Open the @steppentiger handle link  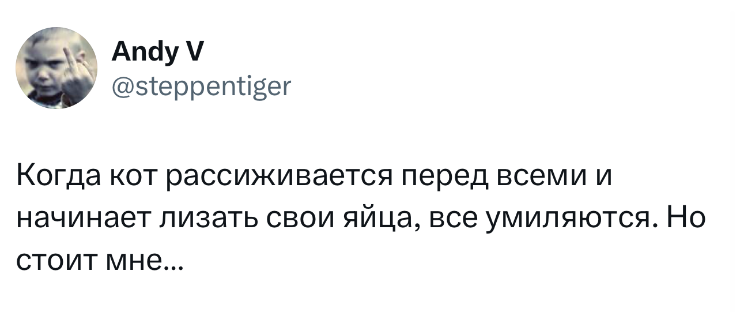click(x=201, y=87)
